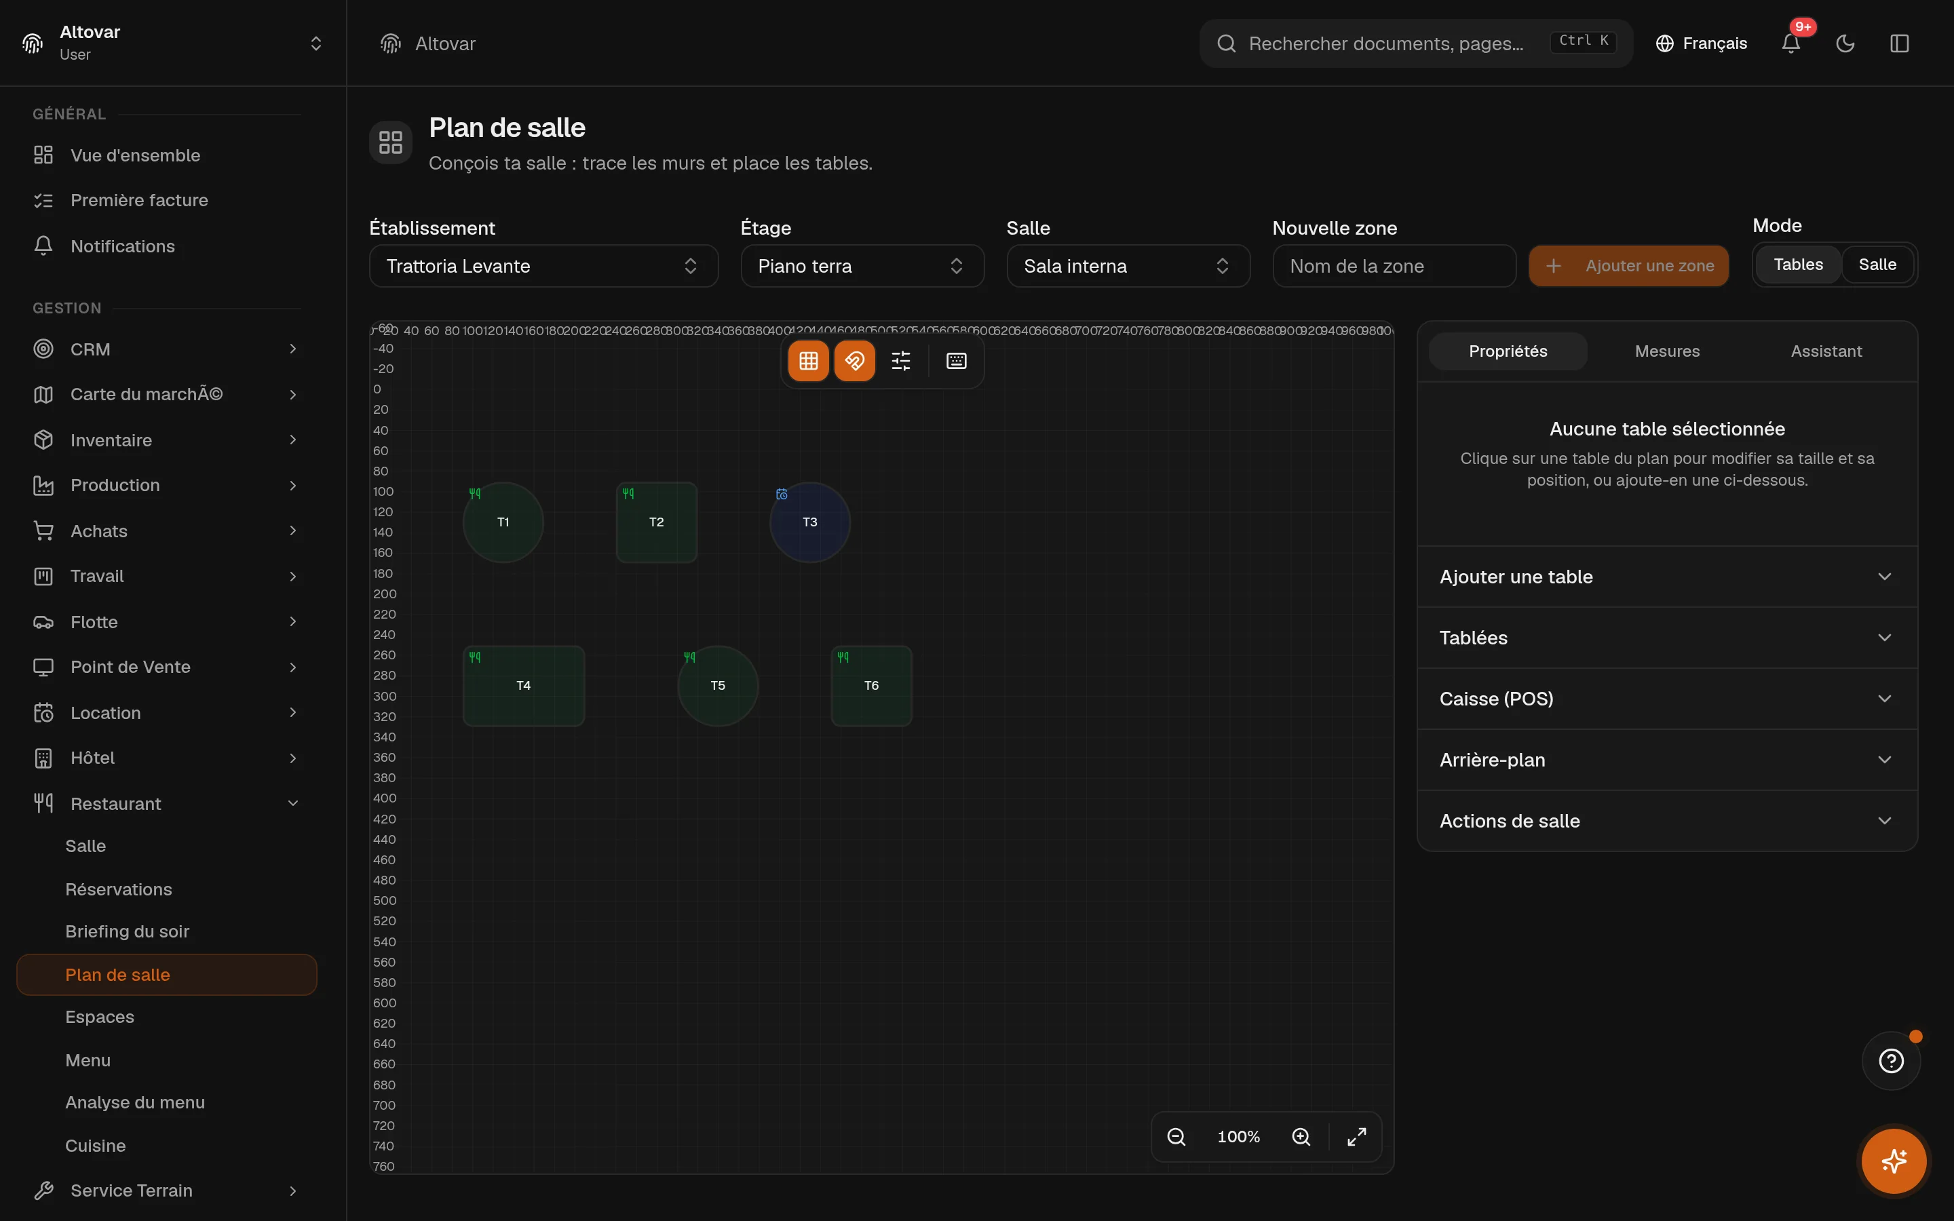
Task: Toggle the snap magnet icon
Action: pyautogui.click(x=854, y=361)
